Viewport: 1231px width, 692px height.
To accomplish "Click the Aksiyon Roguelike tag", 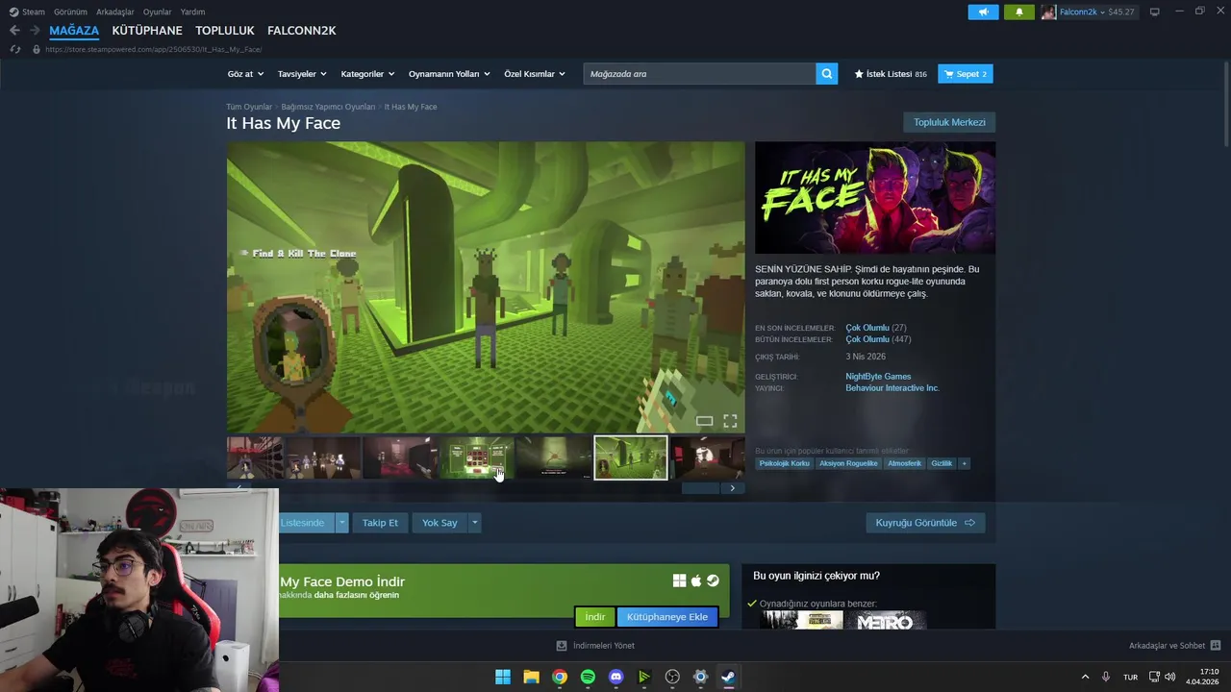I will 848,463.
